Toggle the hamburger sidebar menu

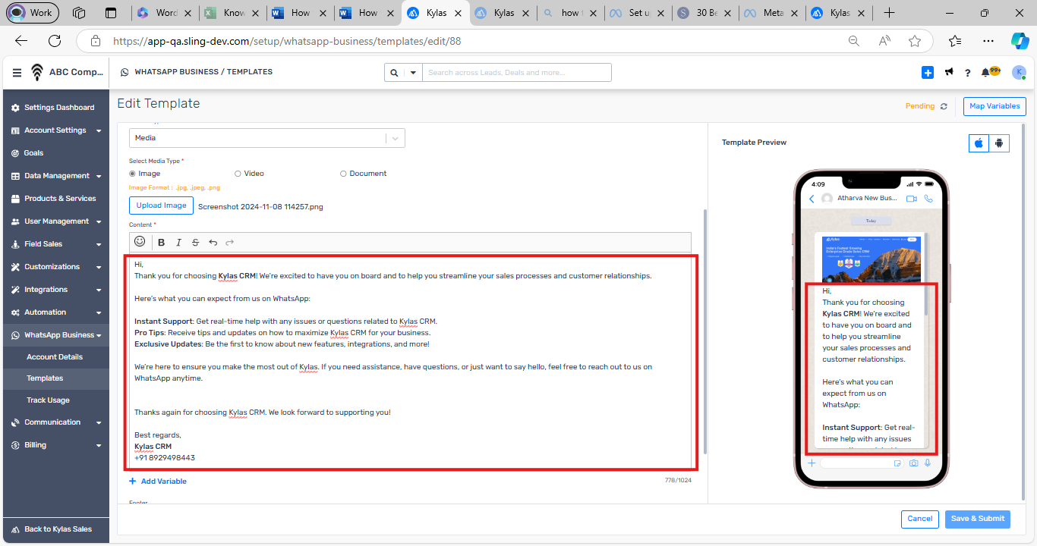[x=17, y=72]
